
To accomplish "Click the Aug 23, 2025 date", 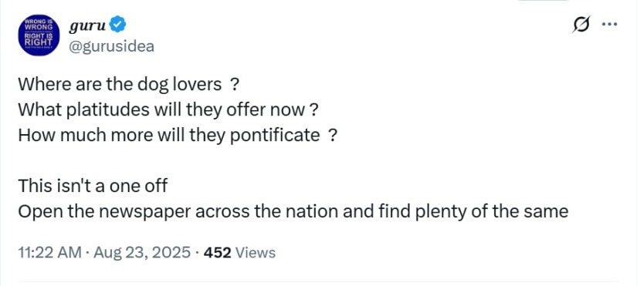I will click(142, 253).
